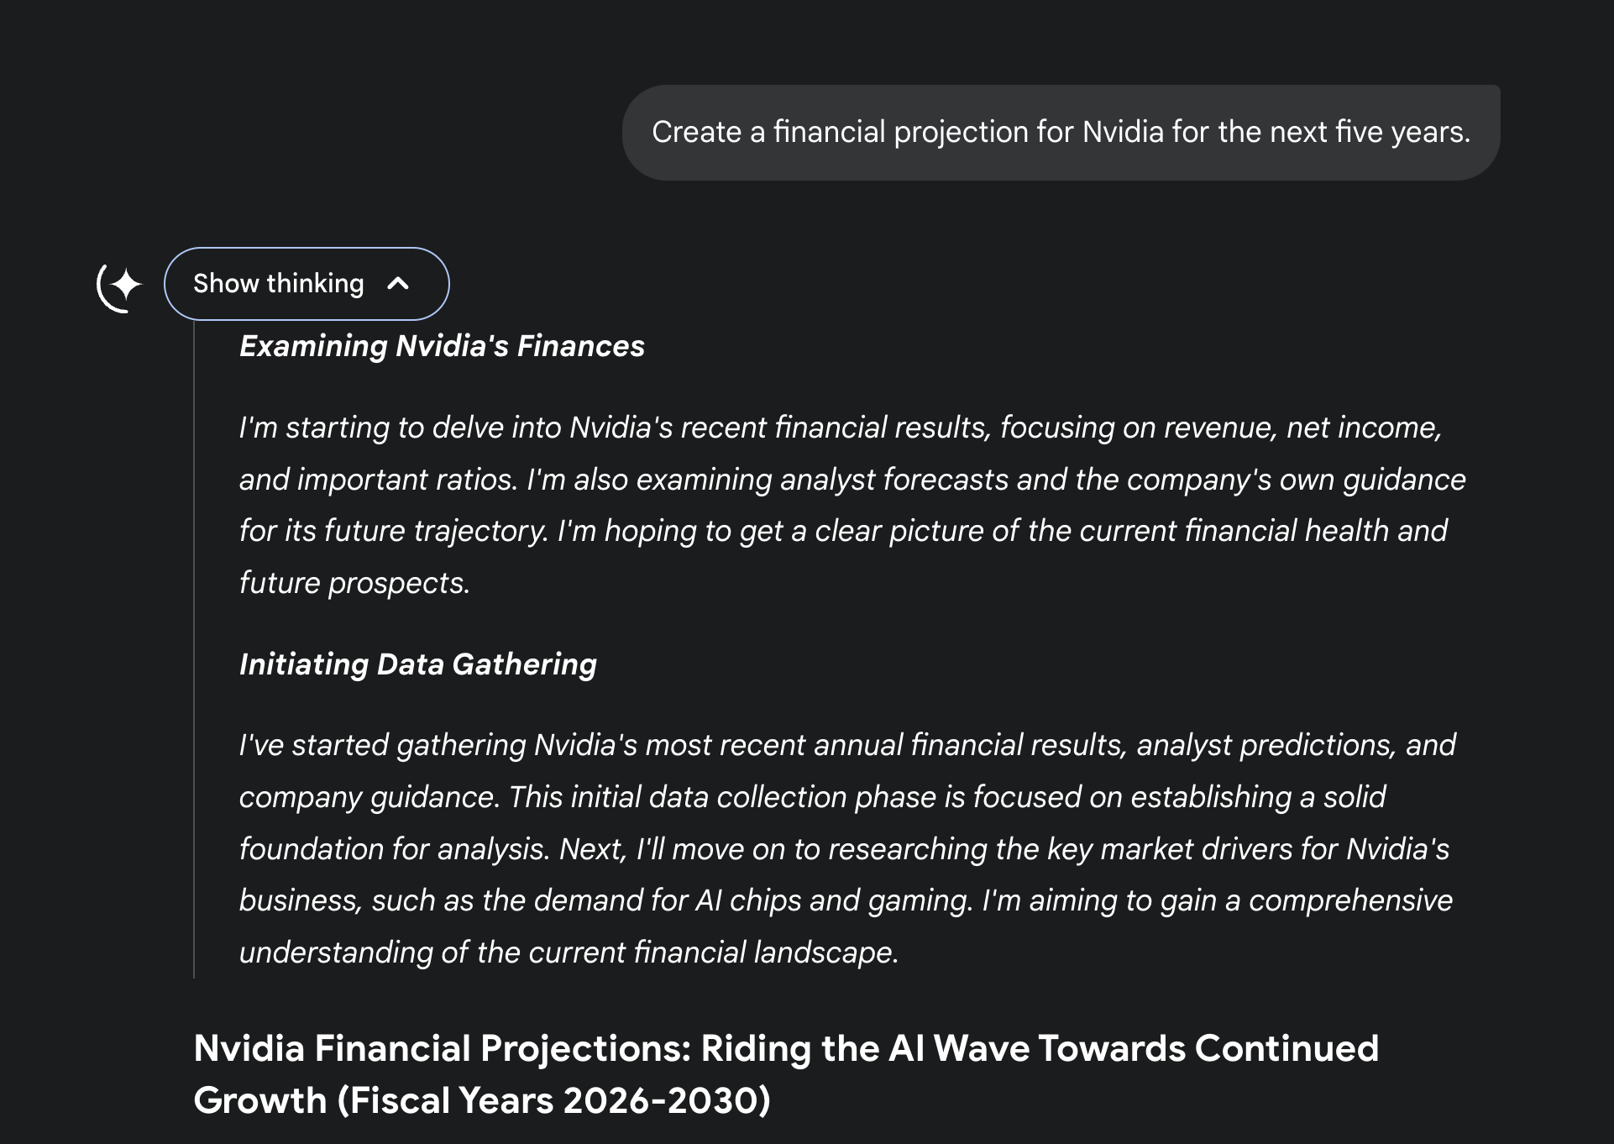This screenshot has height=1144, width=1614.
Task: Click the Gemini sparkle icon
Action: tap(120, 286)
